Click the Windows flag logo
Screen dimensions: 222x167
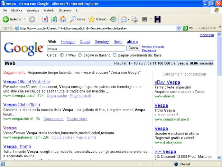tap(216, 10)
